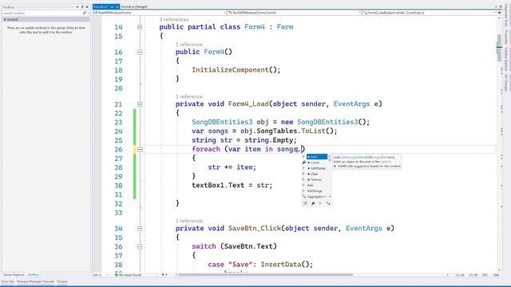The image size is (511, 287).
Task: Collapse the foreach block at line 26
Action: click(140, 149)
